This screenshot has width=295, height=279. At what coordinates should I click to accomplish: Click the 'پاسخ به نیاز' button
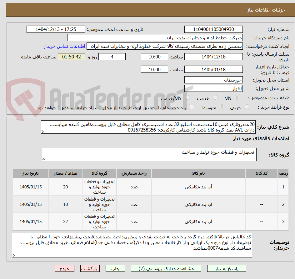point(227,268)
